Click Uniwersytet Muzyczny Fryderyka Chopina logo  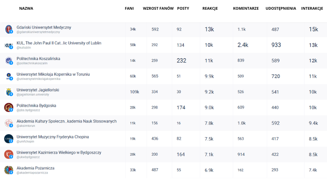[x=9, y=139]
